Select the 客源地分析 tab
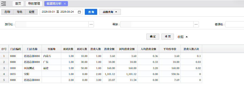 click(54, 3)
